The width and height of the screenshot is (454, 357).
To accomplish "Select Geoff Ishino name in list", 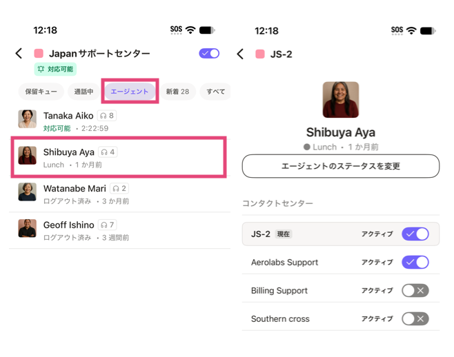I will 68,225.
